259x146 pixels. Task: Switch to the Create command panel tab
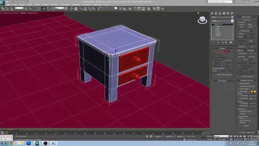(212, 13)
